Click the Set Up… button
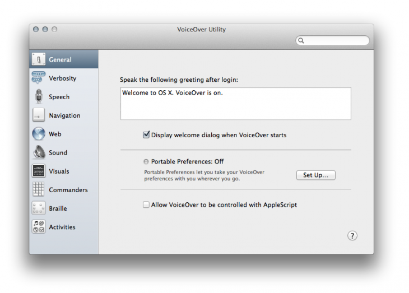The width and height of the screenshot is (409, 293). [315, 175]
